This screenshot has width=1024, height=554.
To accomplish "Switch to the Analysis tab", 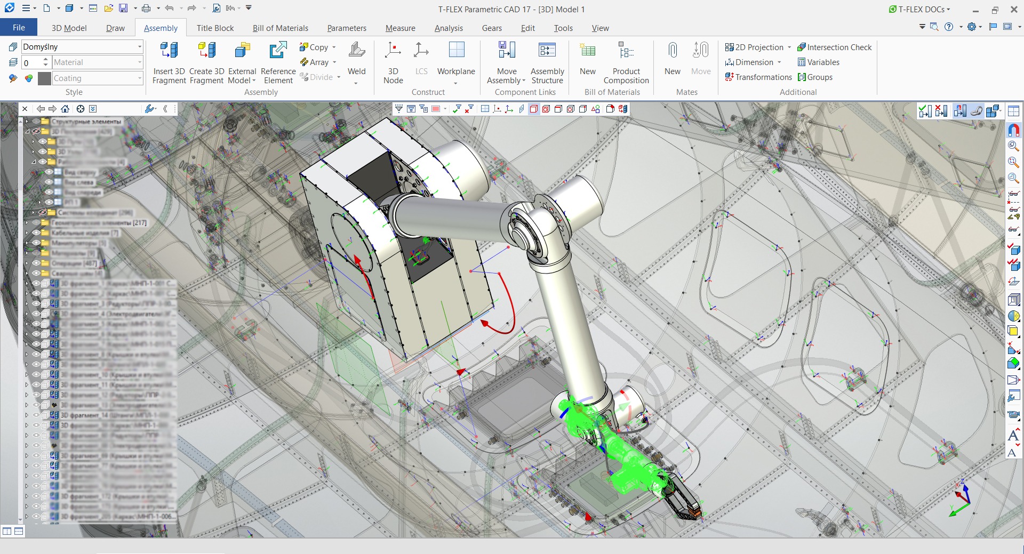I will (449, 28).
